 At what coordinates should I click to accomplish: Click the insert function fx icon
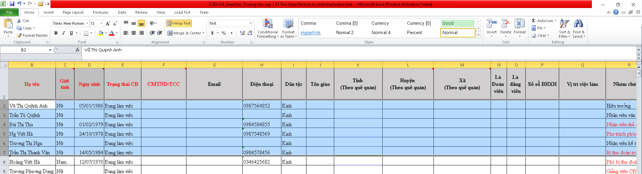78,50
